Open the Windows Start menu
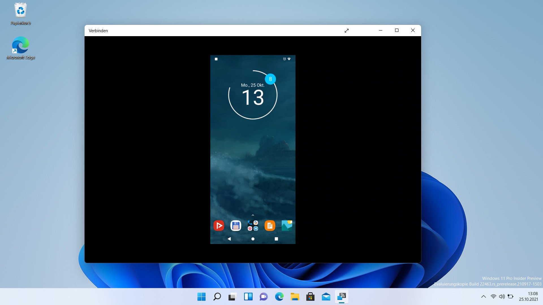543x305 pixels. tap(201, 297)
